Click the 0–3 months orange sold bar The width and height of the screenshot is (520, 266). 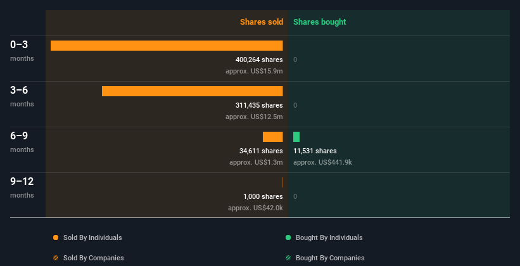(x=167, y=46)
